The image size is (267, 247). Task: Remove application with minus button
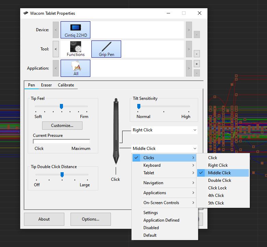click(x=197, y=73)
